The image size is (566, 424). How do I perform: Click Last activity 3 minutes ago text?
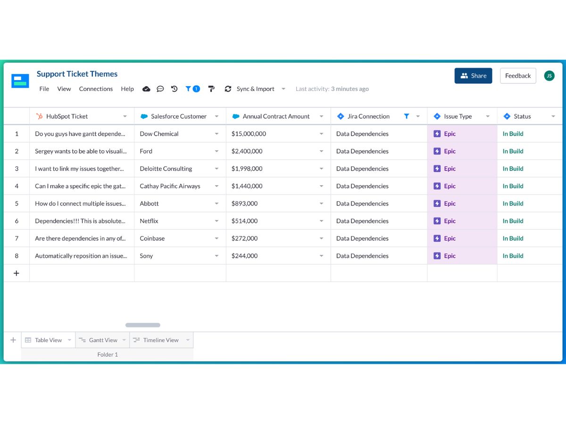coord(332,89)
